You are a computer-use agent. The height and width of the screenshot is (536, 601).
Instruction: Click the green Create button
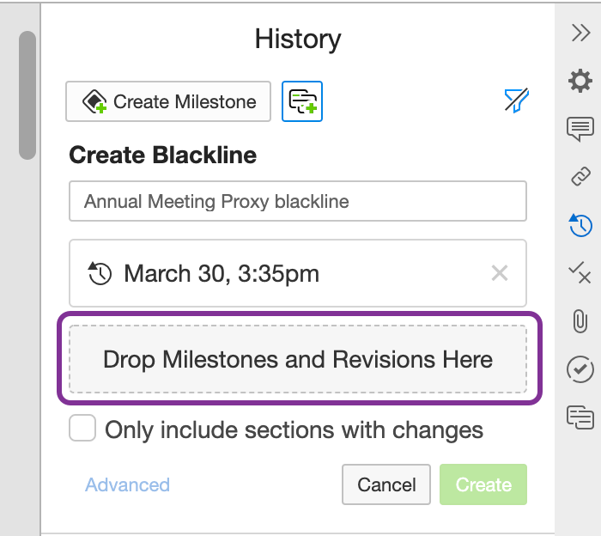[x=483, y=484]
